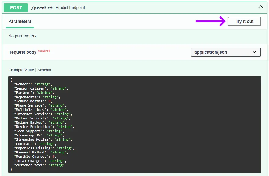Click the green POST method badge
Screen dimensions: 269x176
[x=16, y=7]
